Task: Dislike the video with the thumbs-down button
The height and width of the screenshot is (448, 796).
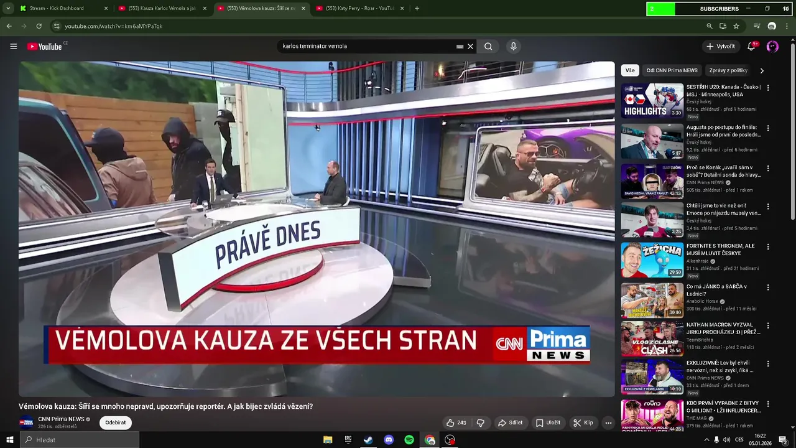Action: (481, 422)
